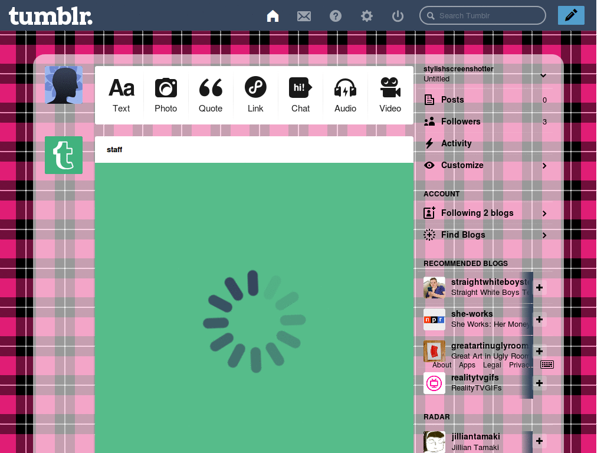Open the inbox envelope icon
This screenshot has width=604, height=453.
(x=304, y=16)
